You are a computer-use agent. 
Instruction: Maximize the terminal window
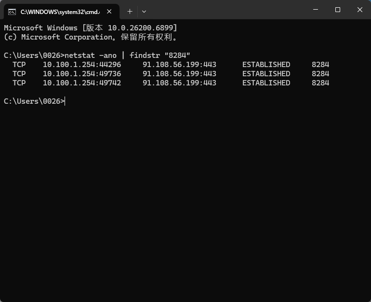337,10
